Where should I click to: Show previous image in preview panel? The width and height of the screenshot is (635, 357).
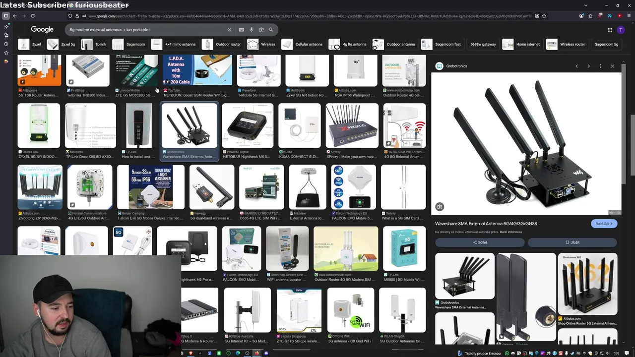(x=576, y=66)
